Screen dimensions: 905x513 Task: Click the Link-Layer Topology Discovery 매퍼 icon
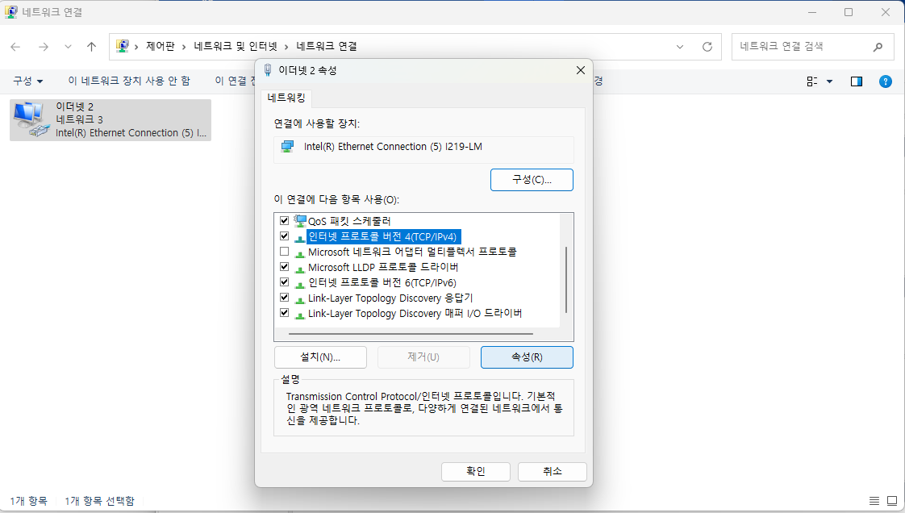tap(300, 315)
